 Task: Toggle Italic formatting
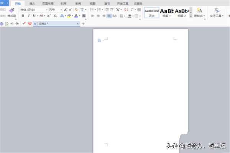[x=28, y=16]
